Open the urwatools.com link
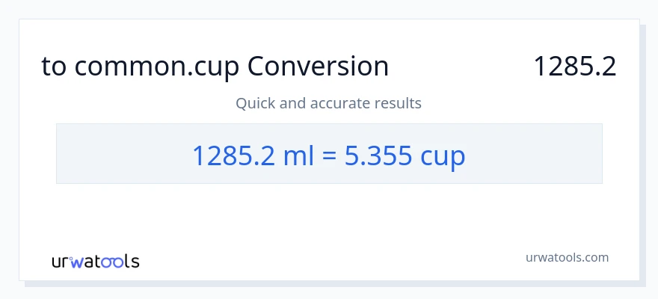This screenshot has width=658, height=299. (567, 257)
